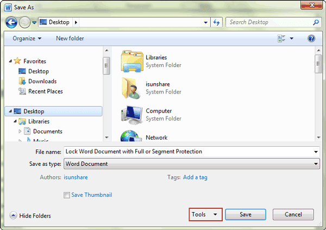326x230 pixels.
Task: Click the refresh address button
Action: coord(216,22)
